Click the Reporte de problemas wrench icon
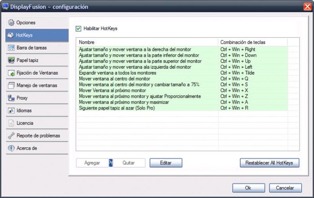314x198 pixels. point(11,136)
